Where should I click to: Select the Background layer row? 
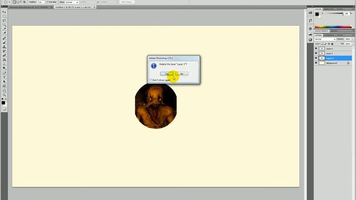[333, 63]
